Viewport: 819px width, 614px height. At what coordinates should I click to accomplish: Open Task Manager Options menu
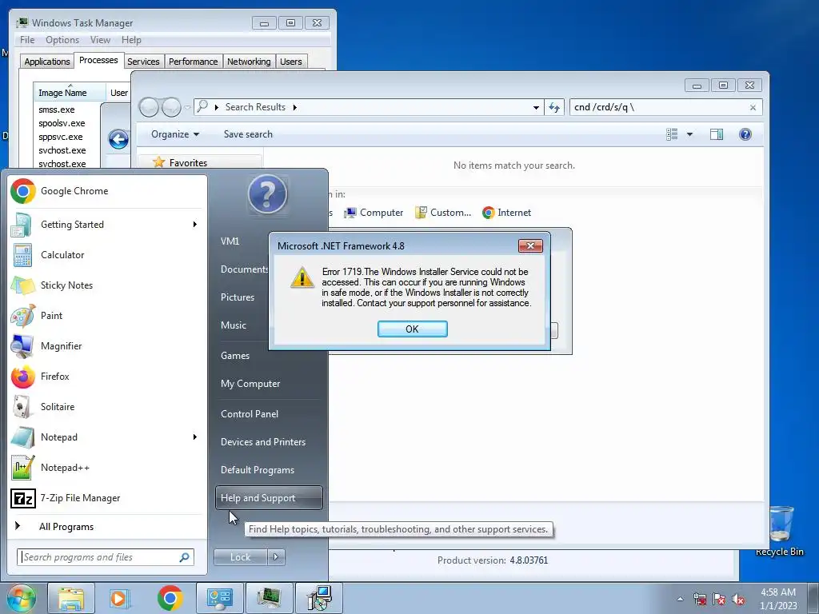click(62, 40)
